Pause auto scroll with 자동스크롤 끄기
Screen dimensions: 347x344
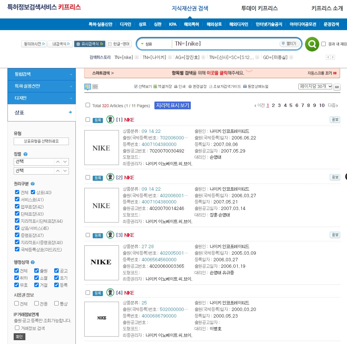pyautogui.click(x=322, y=73)
